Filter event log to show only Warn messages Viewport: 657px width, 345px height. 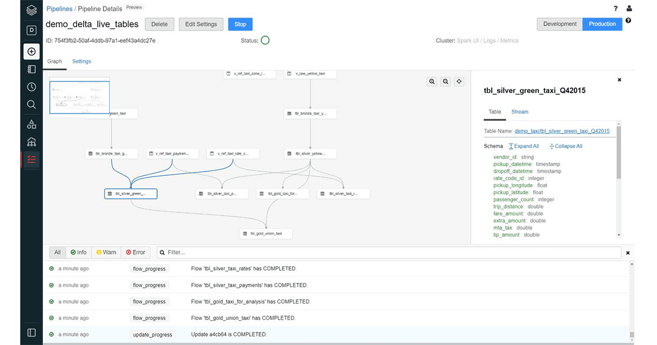[x=106, y=252]
